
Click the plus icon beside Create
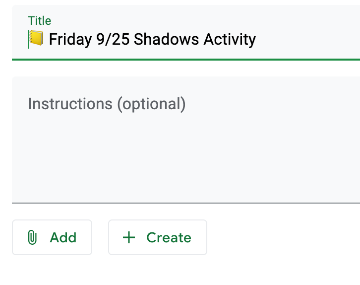[x=128, y=237]
